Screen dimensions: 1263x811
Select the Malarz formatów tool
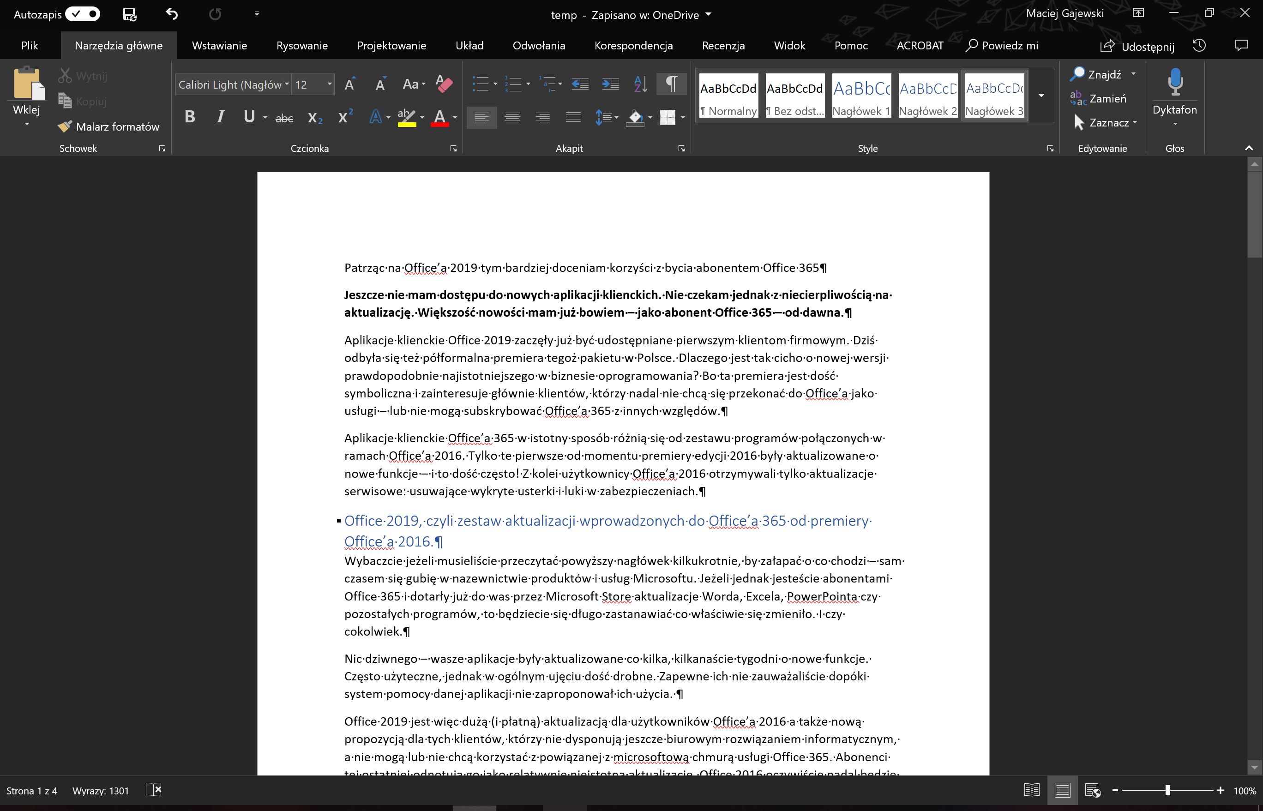[x=108, y=126]
